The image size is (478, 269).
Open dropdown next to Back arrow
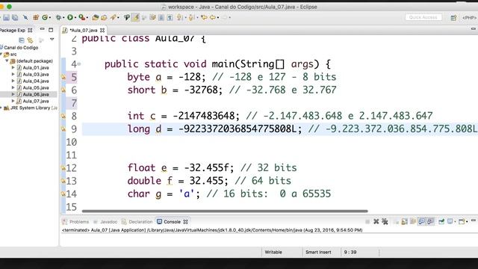point(218,18)
